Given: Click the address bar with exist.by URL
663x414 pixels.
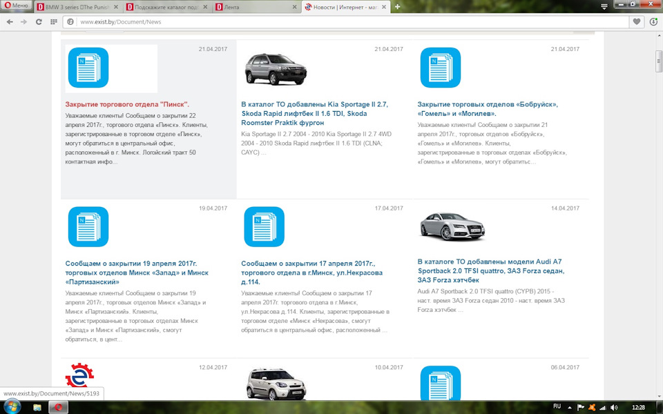Looking at the screenshot, I should 345,22.
